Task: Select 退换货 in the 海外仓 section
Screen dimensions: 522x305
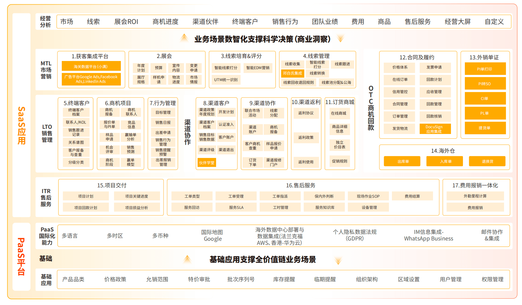Action: [x=487, y=161]
